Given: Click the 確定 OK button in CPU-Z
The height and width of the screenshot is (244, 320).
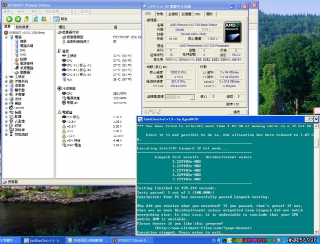Looking at the screenshot, I should (236, 112).
